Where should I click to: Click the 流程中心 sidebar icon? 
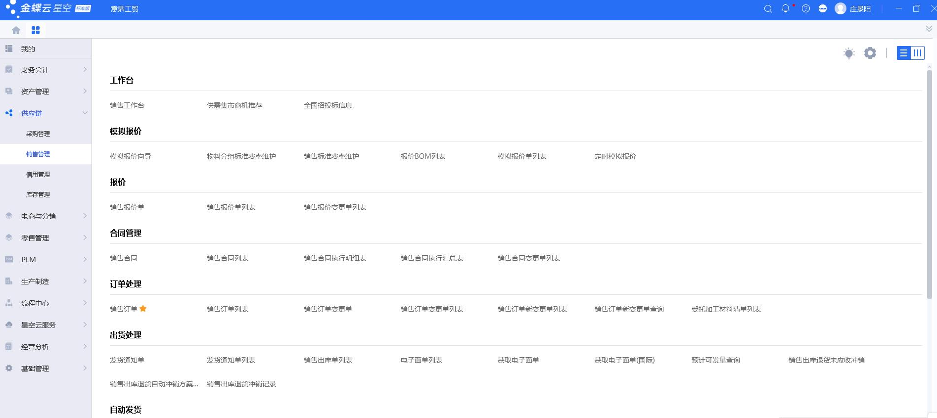tap(9, 303)
